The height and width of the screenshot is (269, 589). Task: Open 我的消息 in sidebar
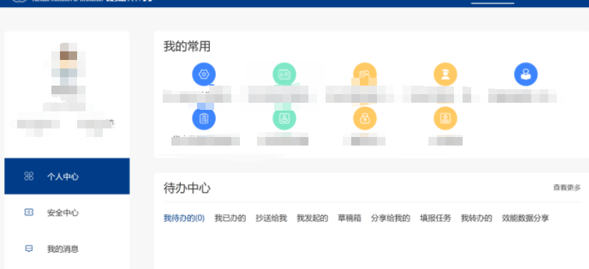(67, 249)
